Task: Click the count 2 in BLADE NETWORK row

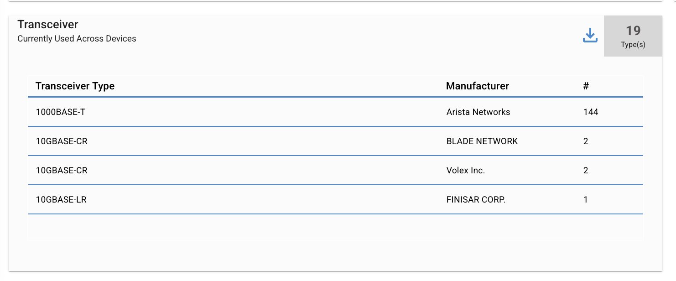Action: coord(586,141)
